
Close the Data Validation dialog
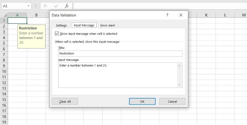coord(181,15)
